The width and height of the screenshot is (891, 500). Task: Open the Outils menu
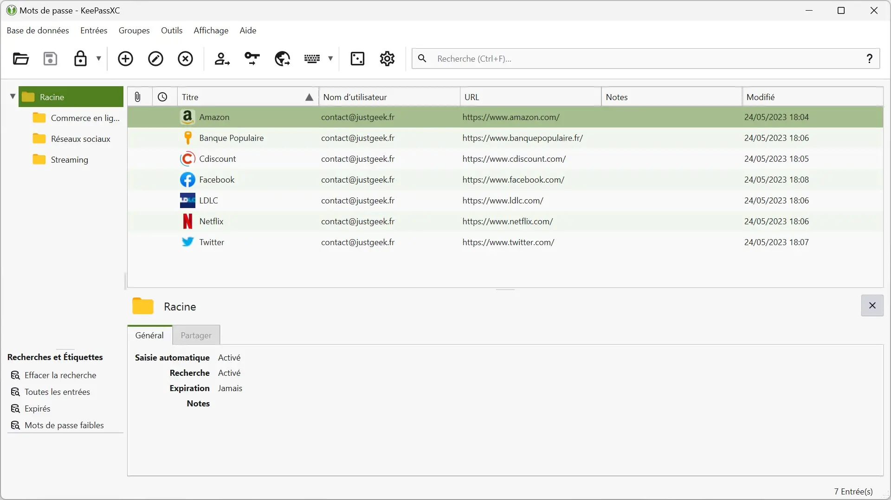point(172,31)
